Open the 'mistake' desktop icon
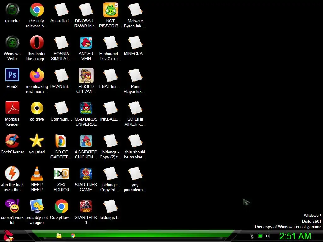Viewport: 323px width, 242px height. coord(12,10)
